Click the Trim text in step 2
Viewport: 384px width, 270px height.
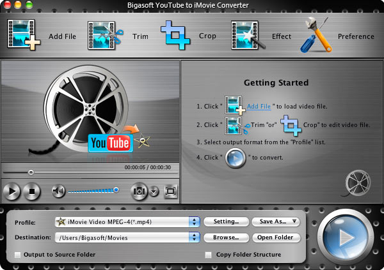pyautogui.click(x=258, y=125)
